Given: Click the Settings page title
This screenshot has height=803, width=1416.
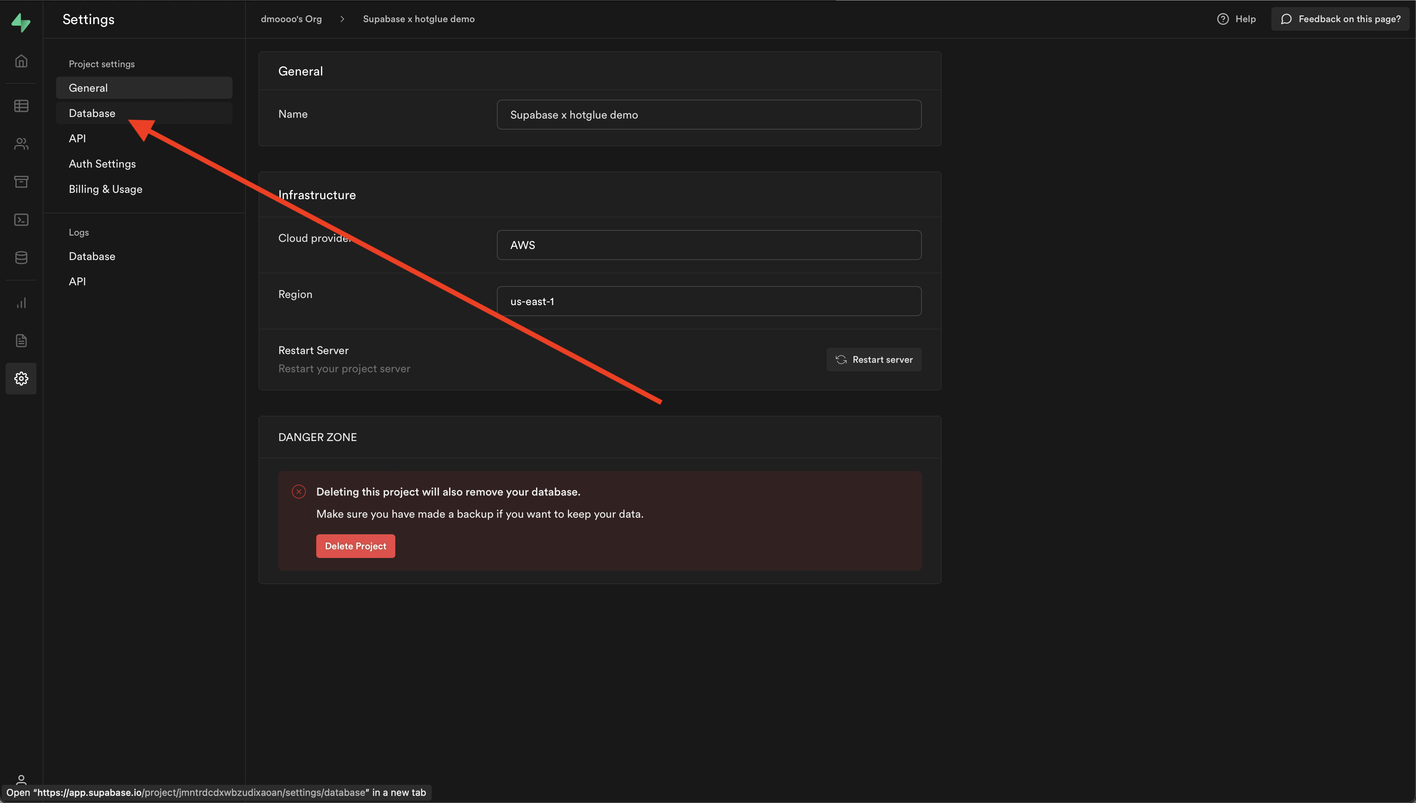Looking at the screenshot, I should (x=88, y=19).
